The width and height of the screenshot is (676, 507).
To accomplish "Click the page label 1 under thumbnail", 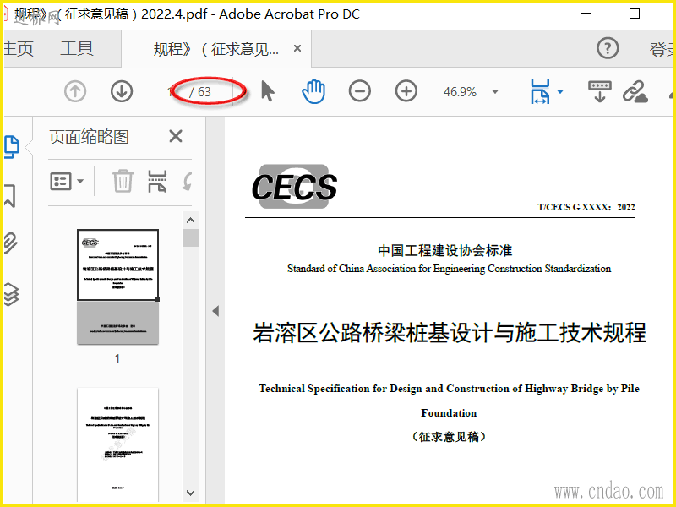I will click(117, 359).
